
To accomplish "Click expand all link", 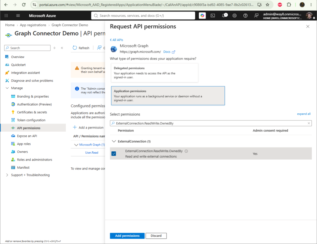I will click(304, 114).
